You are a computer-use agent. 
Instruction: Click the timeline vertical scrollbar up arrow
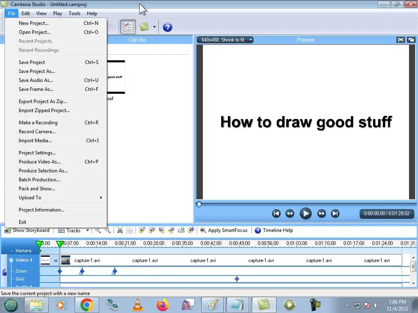click(414, 258)
